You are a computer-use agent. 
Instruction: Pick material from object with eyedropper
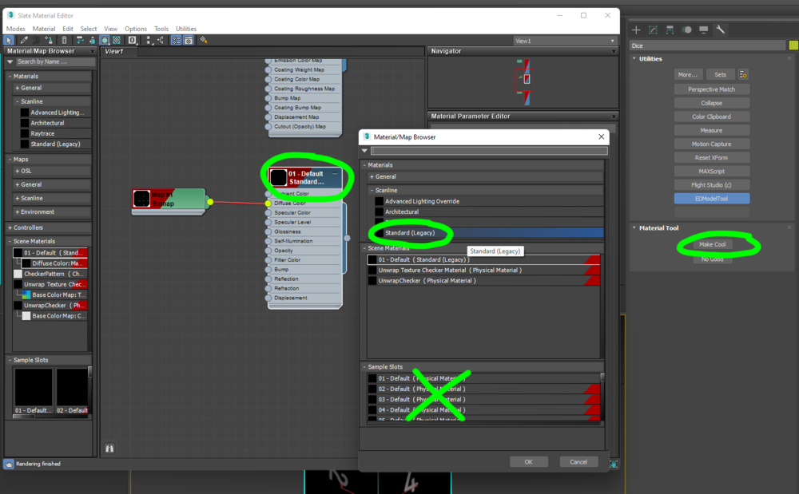coord(24,40)
